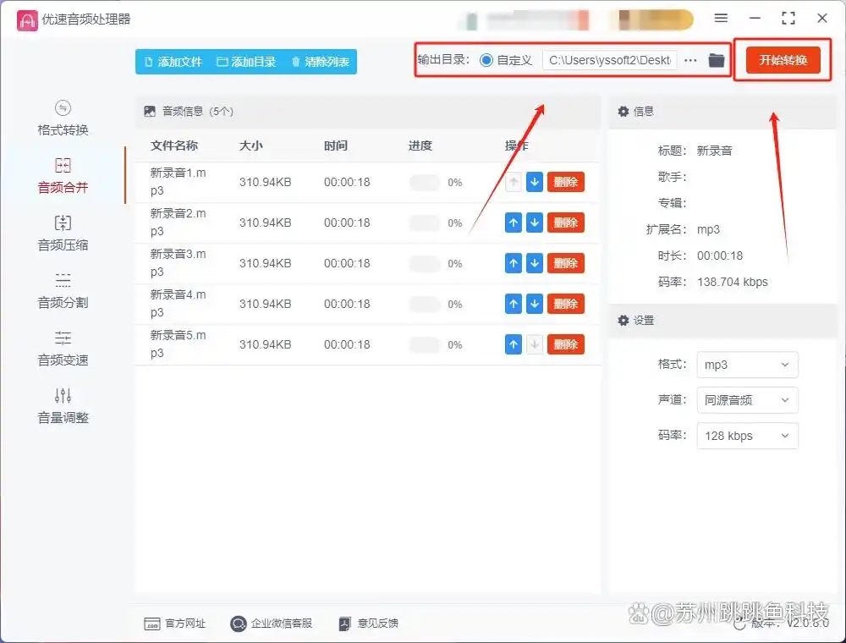Expand the 格式 mp3 dropdown
846x643 pixels.
(747, 365)
